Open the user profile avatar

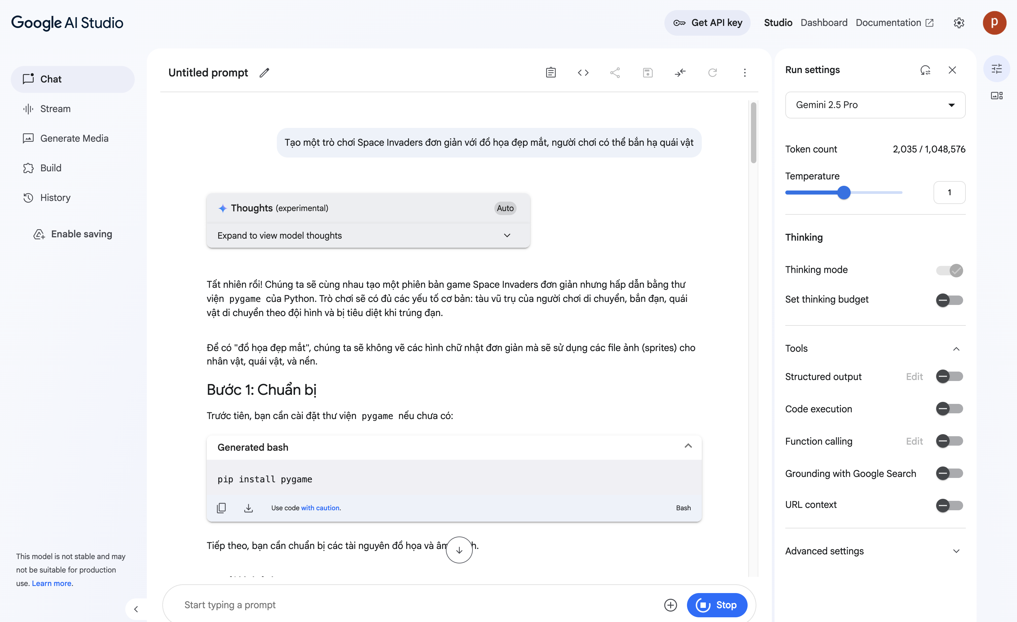[994, 23]
